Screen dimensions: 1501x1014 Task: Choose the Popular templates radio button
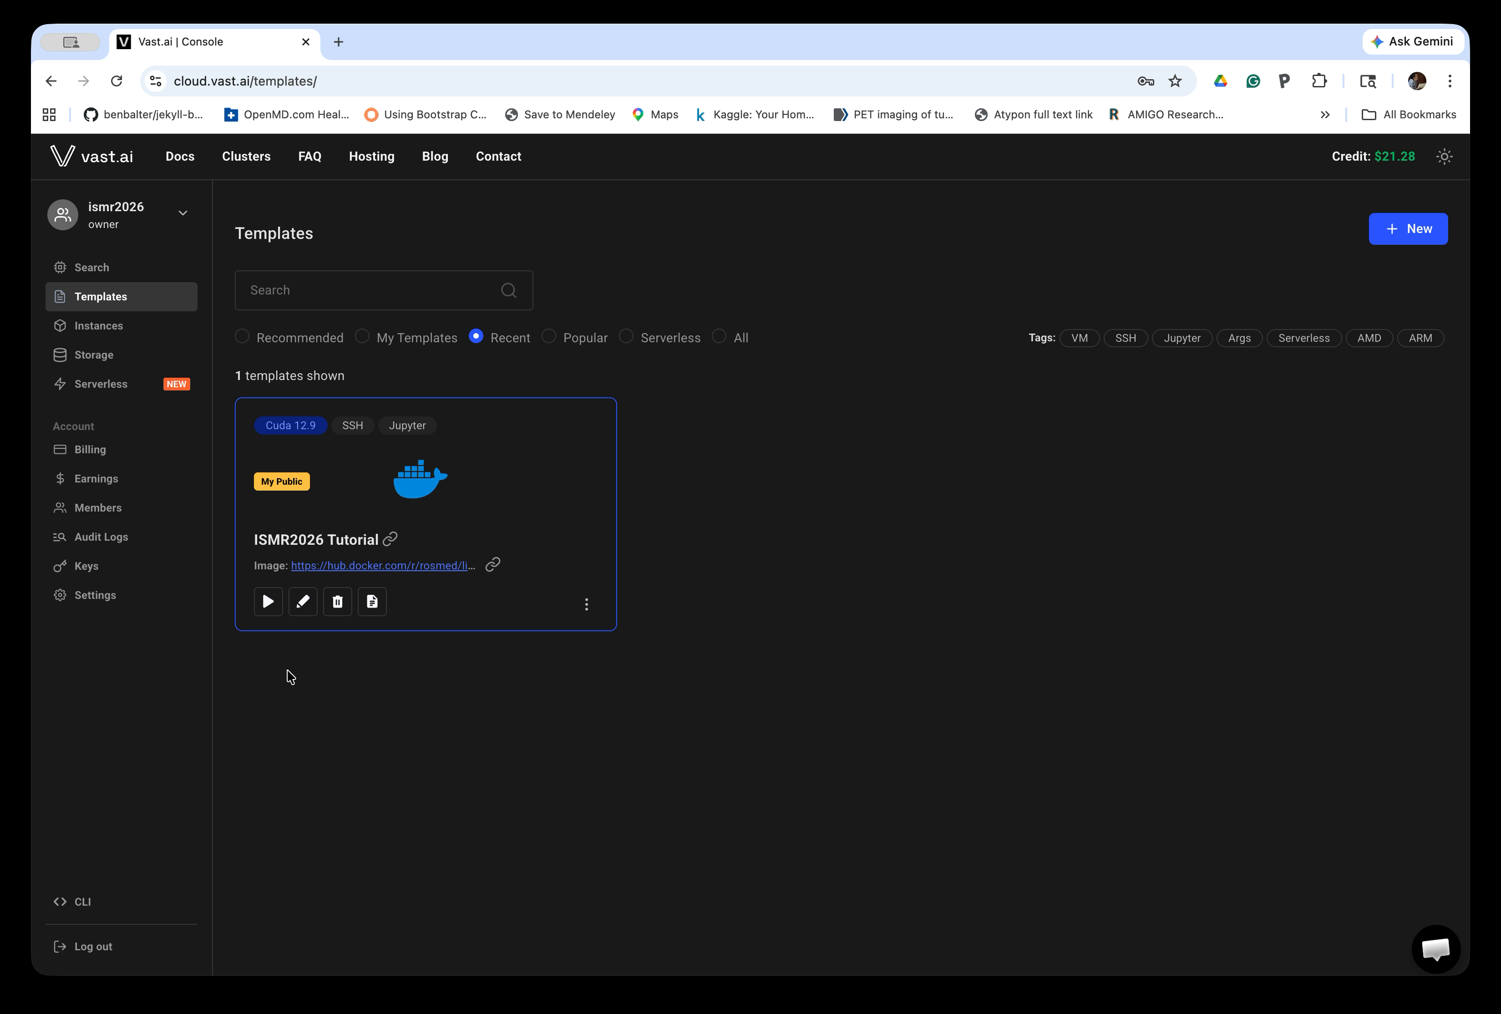[x=549, y=336]
